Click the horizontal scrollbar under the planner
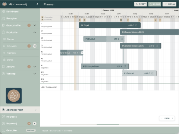 point(108,124)
